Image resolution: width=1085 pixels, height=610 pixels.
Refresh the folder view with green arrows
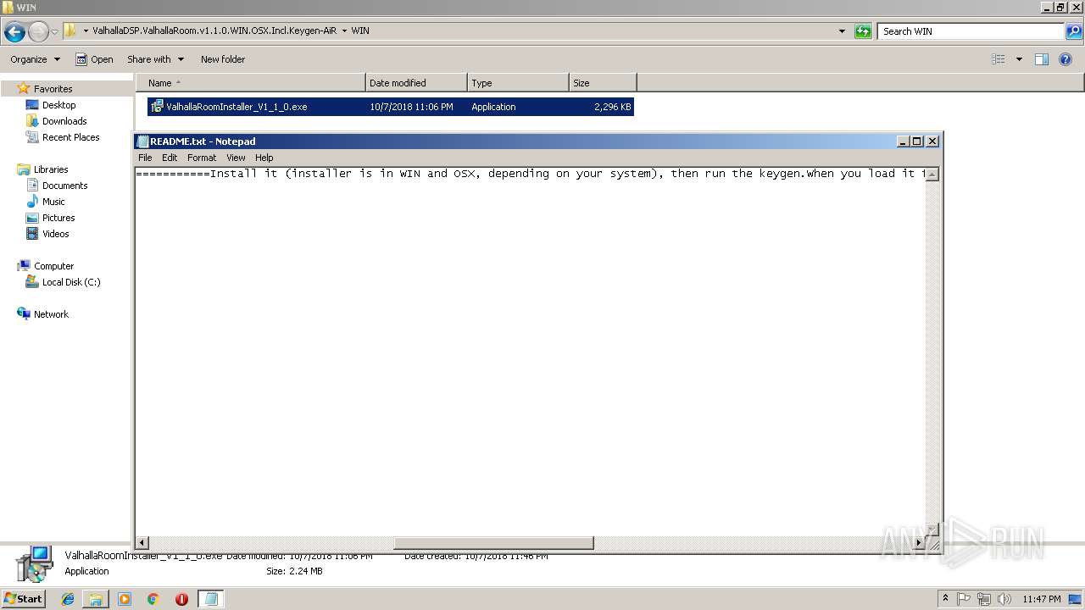pyautogui.click(x=863, y=31)
